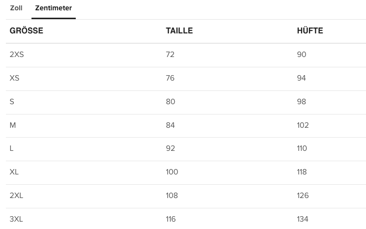Image resolution: width=366 pixels, height=229 pixels.
Task: Click hip value 90
Action: click(x=302, y=55)
